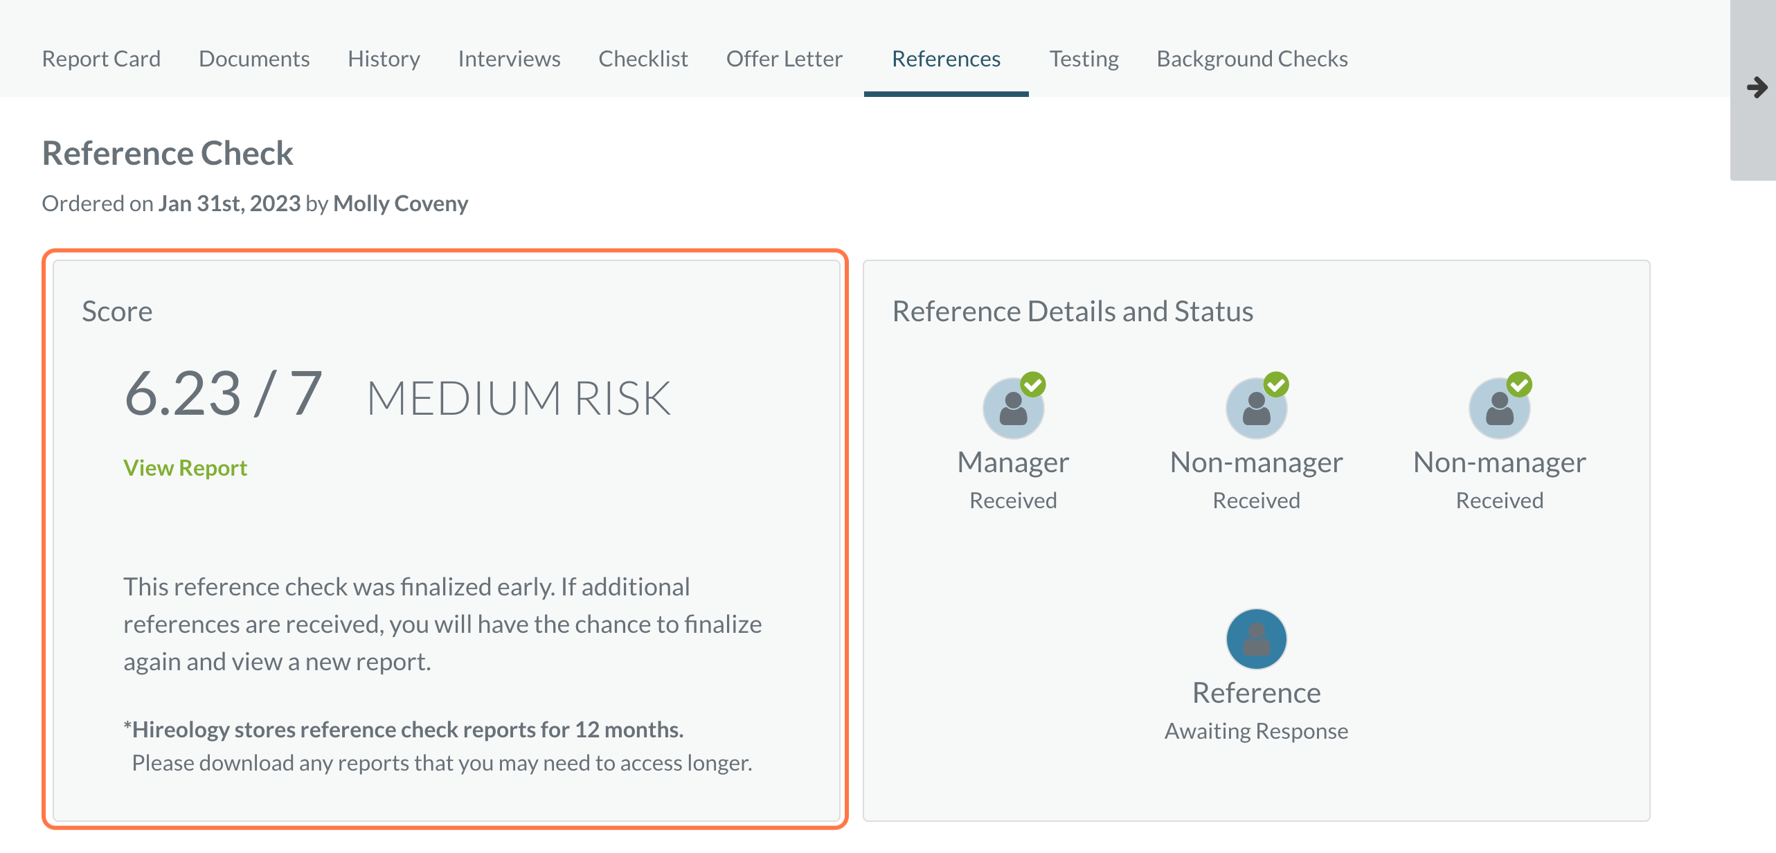The height and width of the screenshot is (853, 1776).
Task: Switch to the Testing tab
Action: 1084,59
